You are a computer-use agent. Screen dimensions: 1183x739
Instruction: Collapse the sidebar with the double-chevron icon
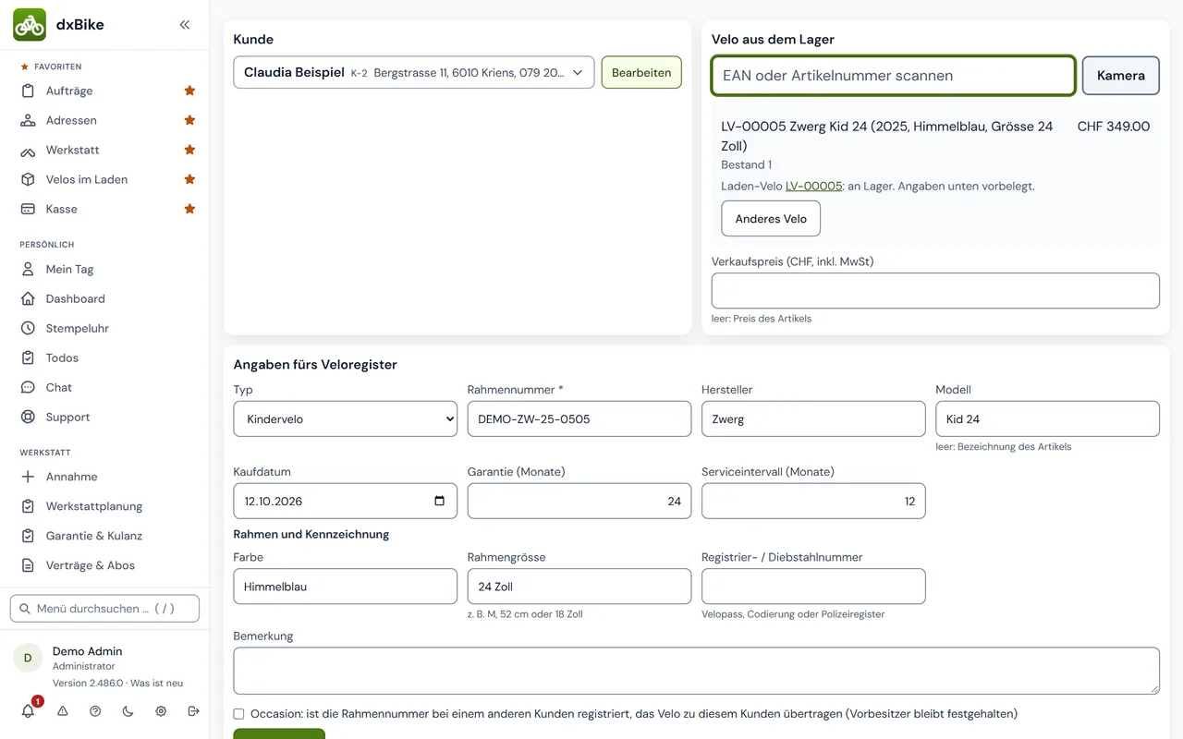pyautogui.click(x=185, y=25)
